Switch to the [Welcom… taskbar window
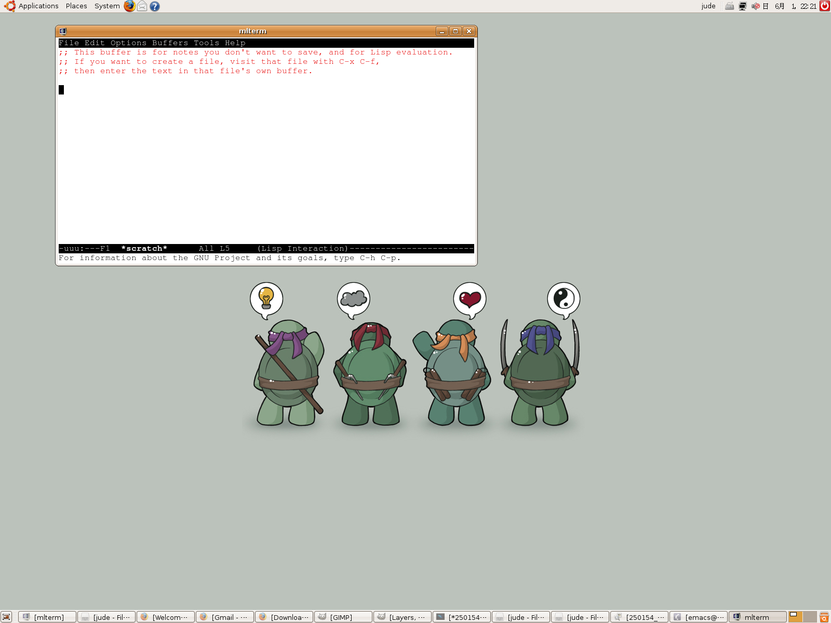This screenshot has width=831, height=623. click(x=166, y=617)
